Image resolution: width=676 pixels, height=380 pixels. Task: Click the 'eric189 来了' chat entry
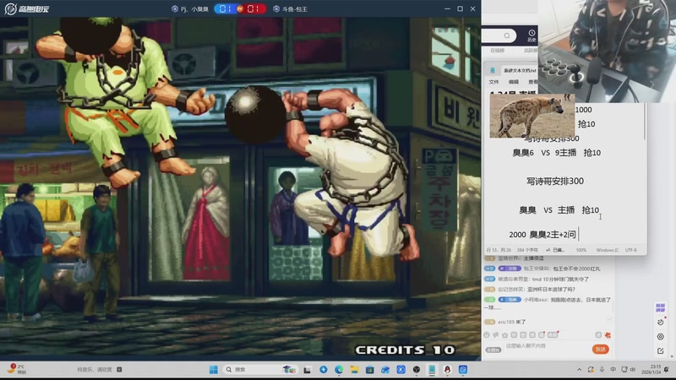click(512, 322)
